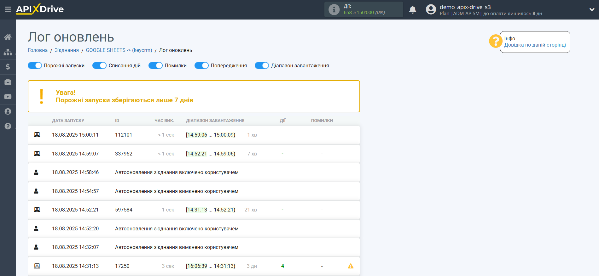599x276 pixels.
Task: Toggle the Порожні запуски switch
Action: 35,65
